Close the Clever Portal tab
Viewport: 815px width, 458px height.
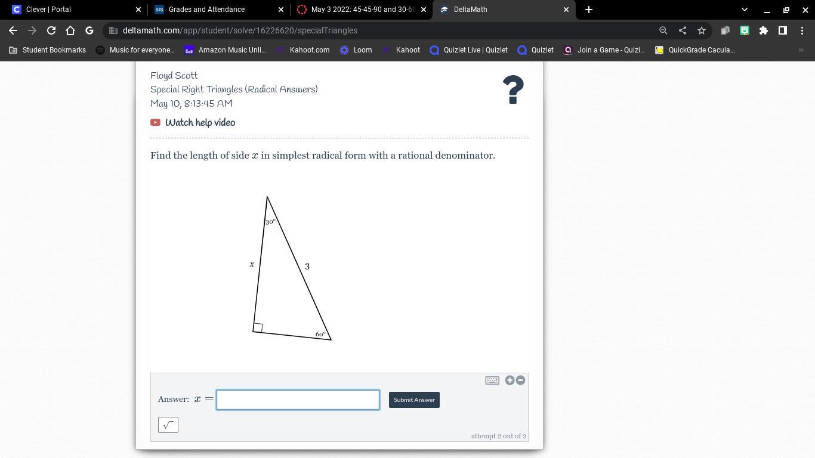coord(138,10)
